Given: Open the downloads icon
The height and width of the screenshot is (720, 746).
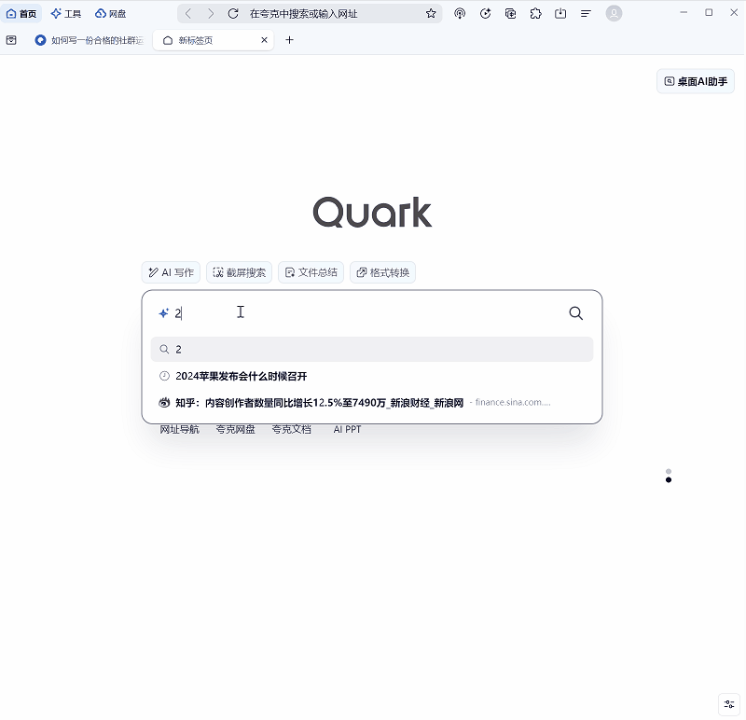Looking at the screenshot, I should click(560, 14).
